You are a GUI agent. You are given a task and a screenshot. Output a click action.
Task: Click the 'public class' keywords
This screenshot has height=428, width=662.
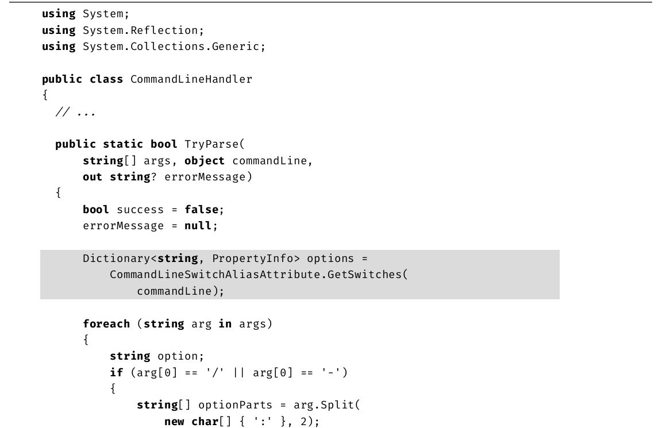(82, 79)
